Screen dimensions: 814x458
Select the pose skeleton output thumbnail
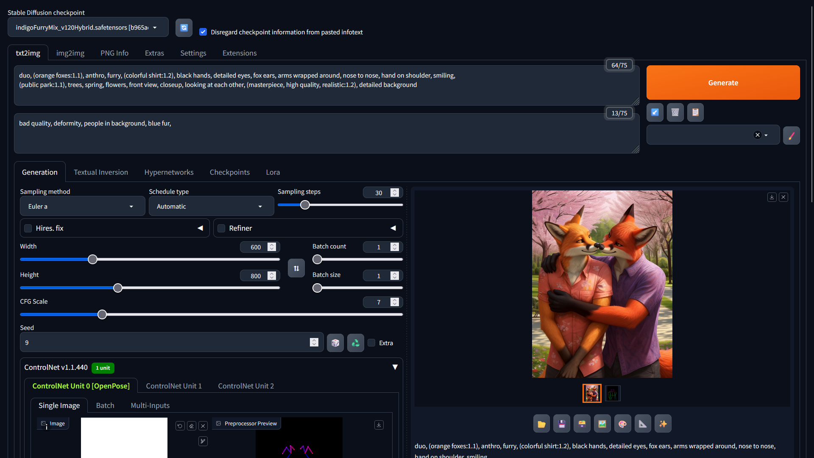[x=612, y=394]
